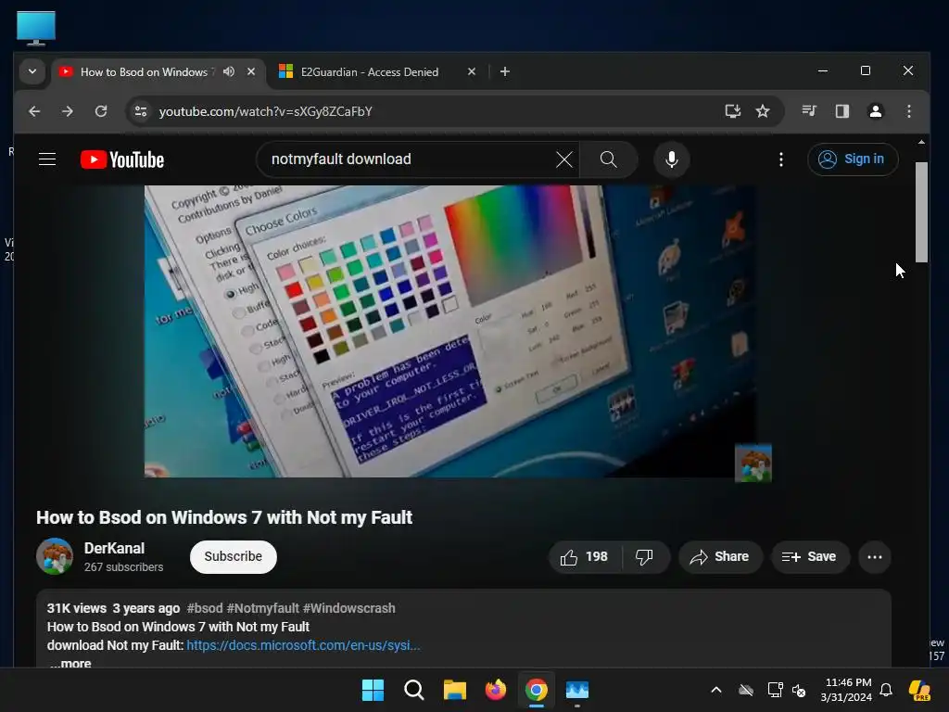949x712 pixels.
Task: Open Chrome three-dot menu
Action: (x=908, y=111)
